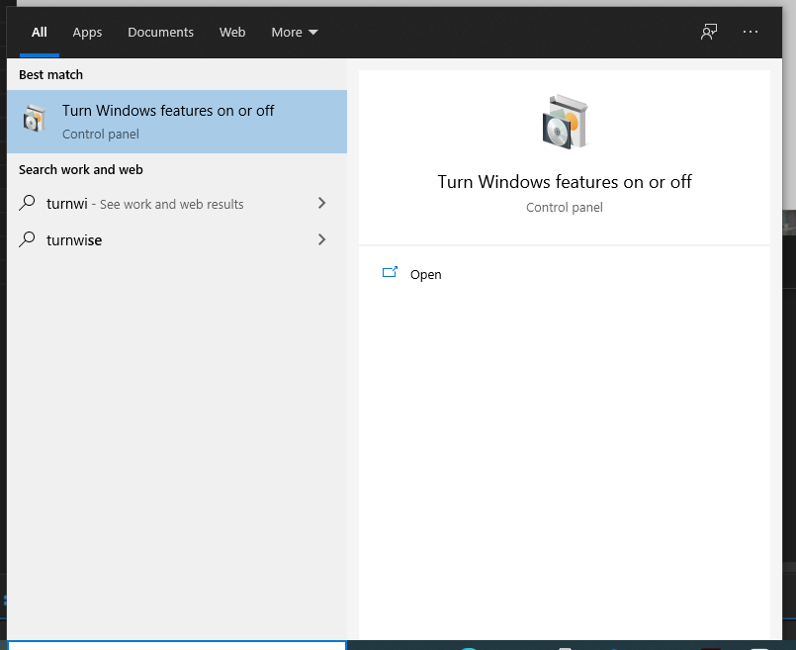Viewport: 796px width, 650px height.
Task: Switch to the Web tab
Action: point(232,32)
